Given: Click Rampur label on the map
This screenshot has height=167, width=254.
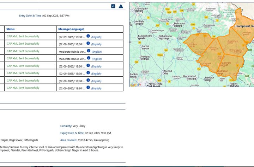Looking at the screenshot, I should (x=210, y=79).
